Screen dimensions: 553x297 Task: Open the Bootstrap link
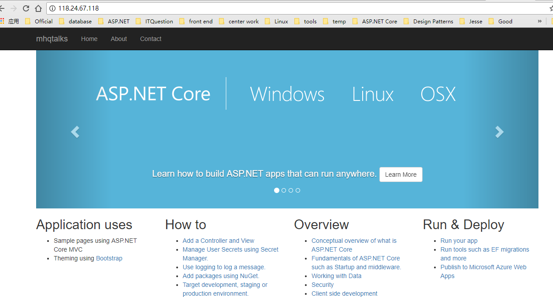coord(109,258)
